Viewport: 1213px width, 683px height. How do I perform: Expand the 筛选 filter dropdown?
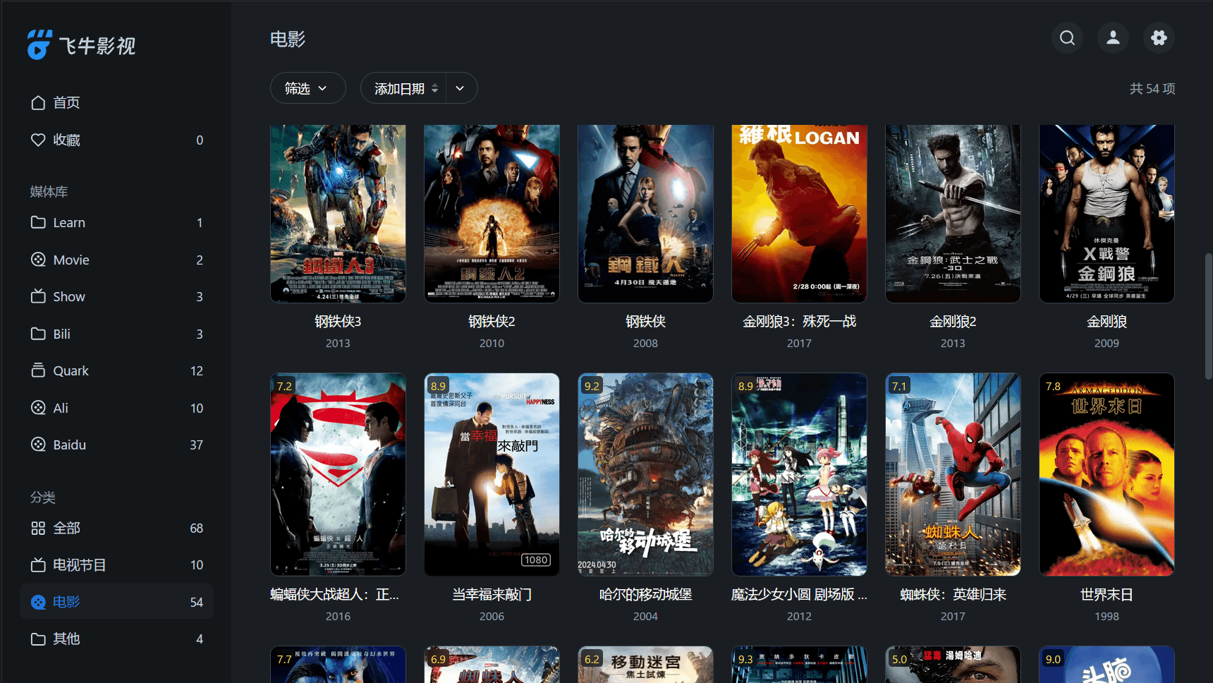coord(307,89)
